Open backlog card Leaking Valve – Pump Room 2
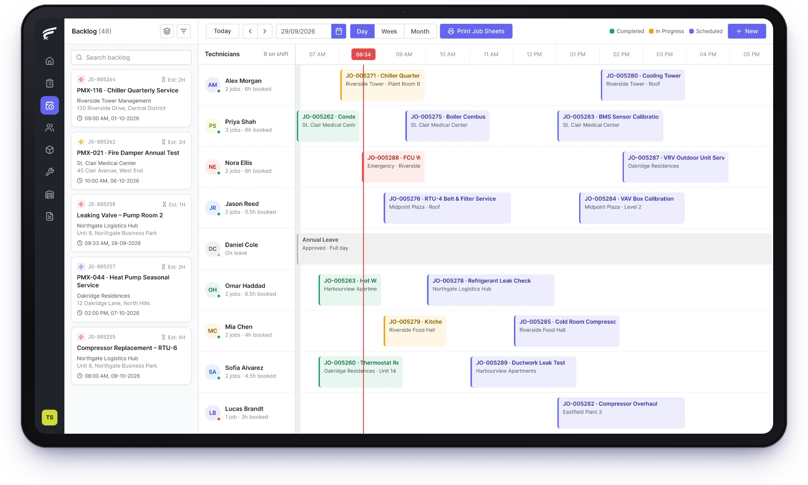This screenshot has width=808, height=485. 131,223
